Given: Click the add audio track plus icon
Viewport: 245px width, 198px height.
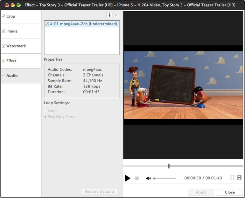Looking at the screenshot, I should tap(109, 15).
